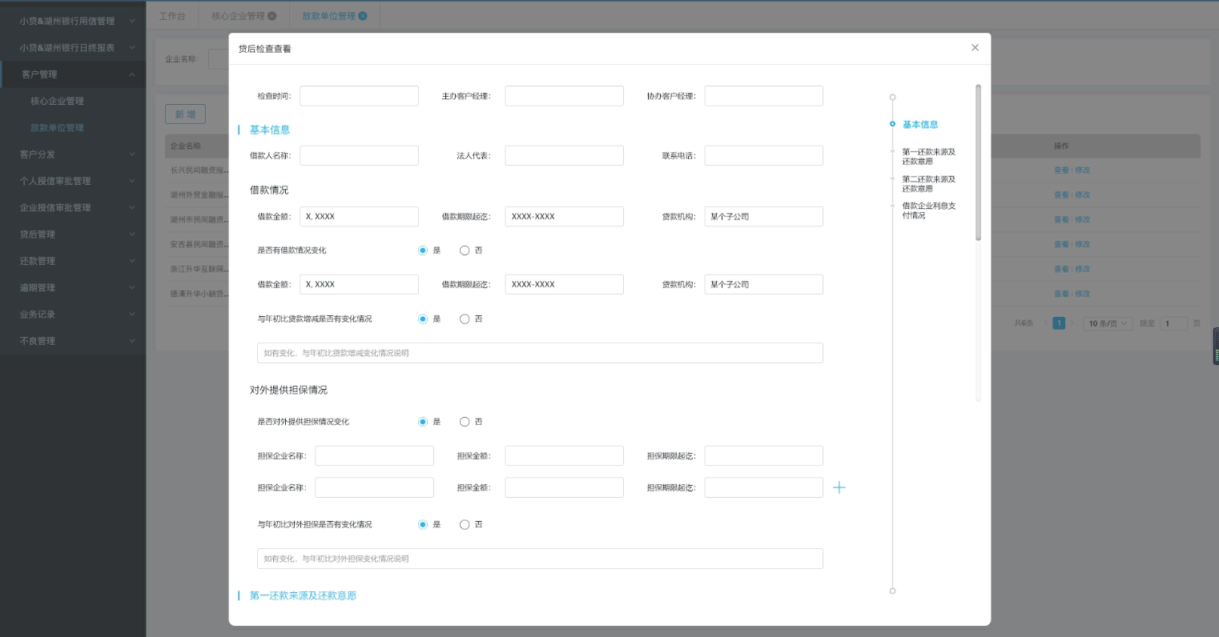This screenshot has width=1219, height=637.
Task: Jump to 第一还款来源及还款意愿 in the anchor navigation
Action: pyautogui.click(x=928, y=157)
